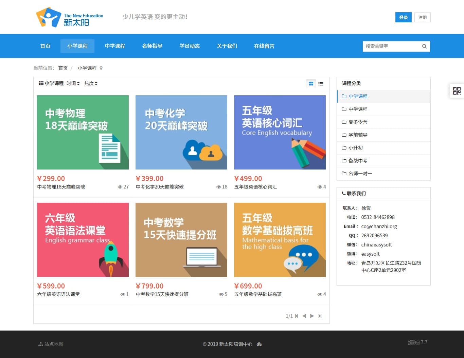Open the 站点地图 sitemap link

(x=51, y=344)
